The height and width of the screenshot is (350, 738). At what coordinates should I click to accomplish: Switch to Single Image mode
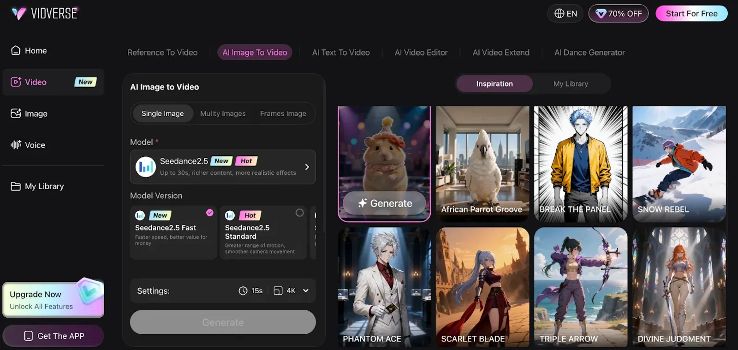point(162,113)
